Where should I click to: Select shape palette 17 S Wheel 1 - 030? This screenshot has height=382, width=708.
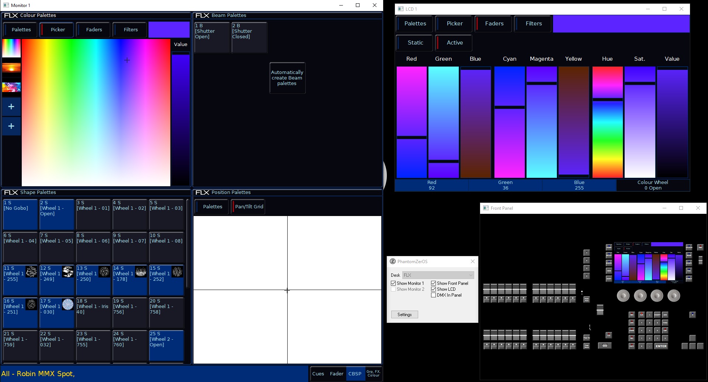coord(57,313)
